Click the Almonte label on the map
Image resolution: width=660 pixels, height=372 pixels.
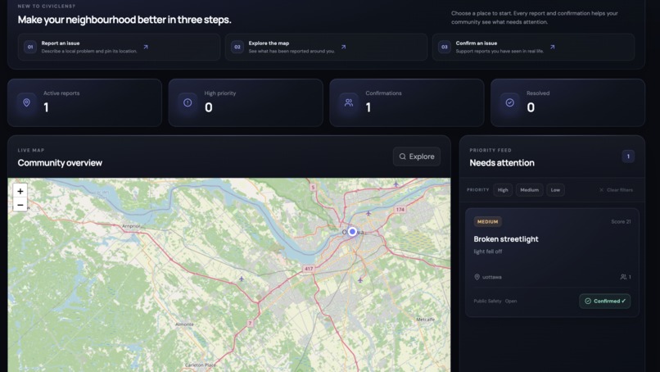[x=184, y=324]
